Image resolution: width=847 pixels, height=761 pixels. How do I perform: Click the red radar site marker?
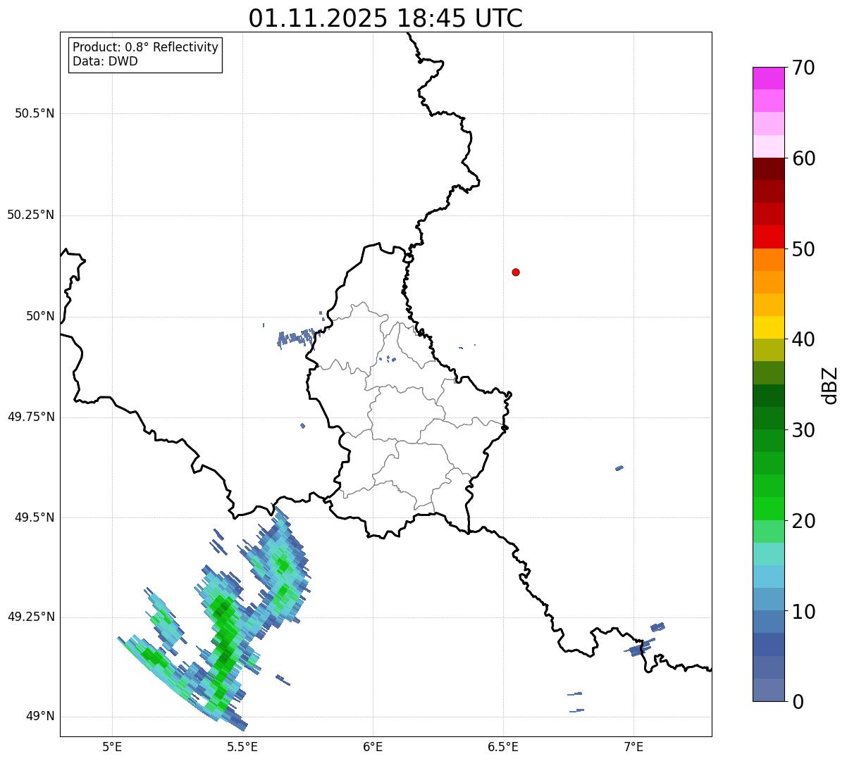[516, 272]
